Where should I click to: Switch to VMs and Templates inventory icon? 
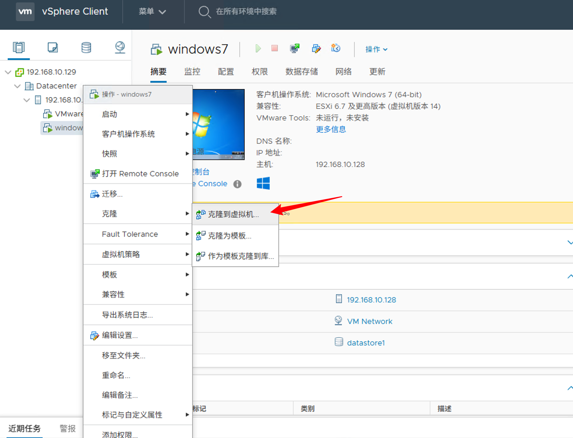click(53, 47)
